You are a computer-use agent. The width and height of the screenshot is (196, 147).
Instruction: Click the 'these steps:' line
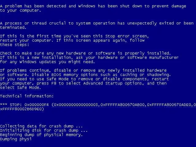pyautogui.click(x=14, y=45)
